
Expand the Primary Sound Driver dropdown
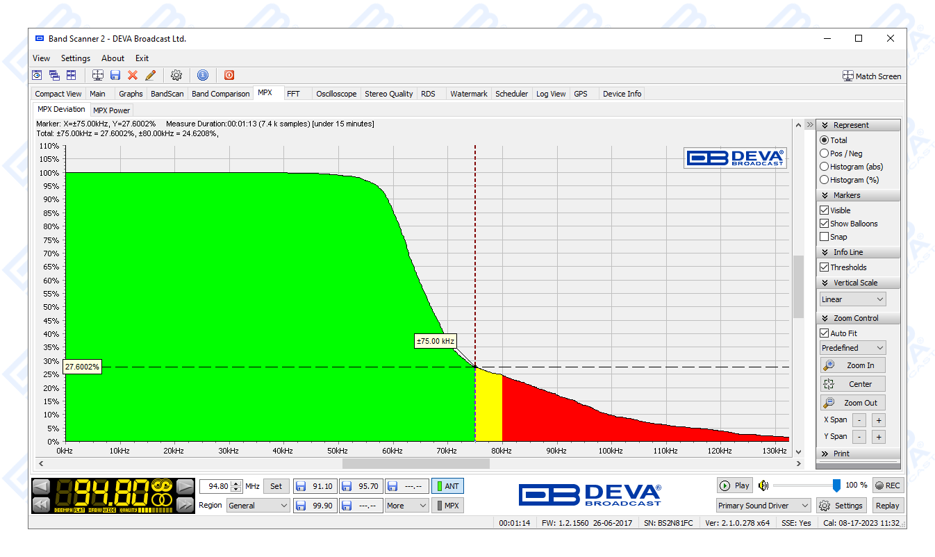pos(763,506)
